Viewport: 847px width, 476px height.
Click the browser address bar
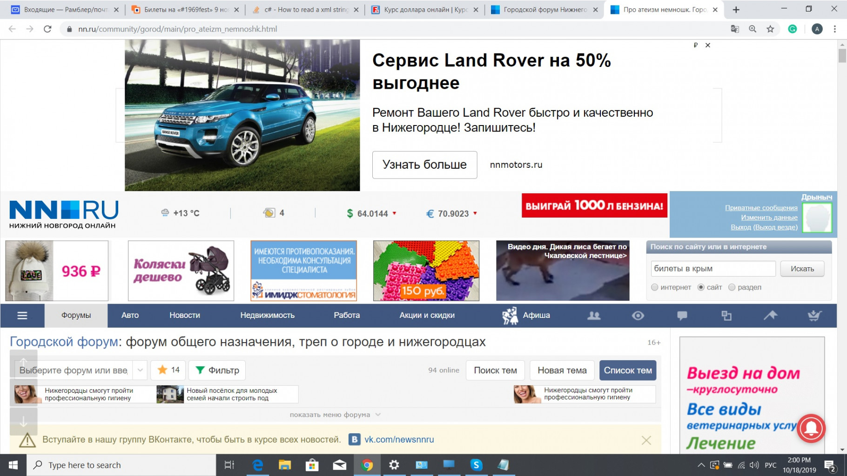[396, 29]
